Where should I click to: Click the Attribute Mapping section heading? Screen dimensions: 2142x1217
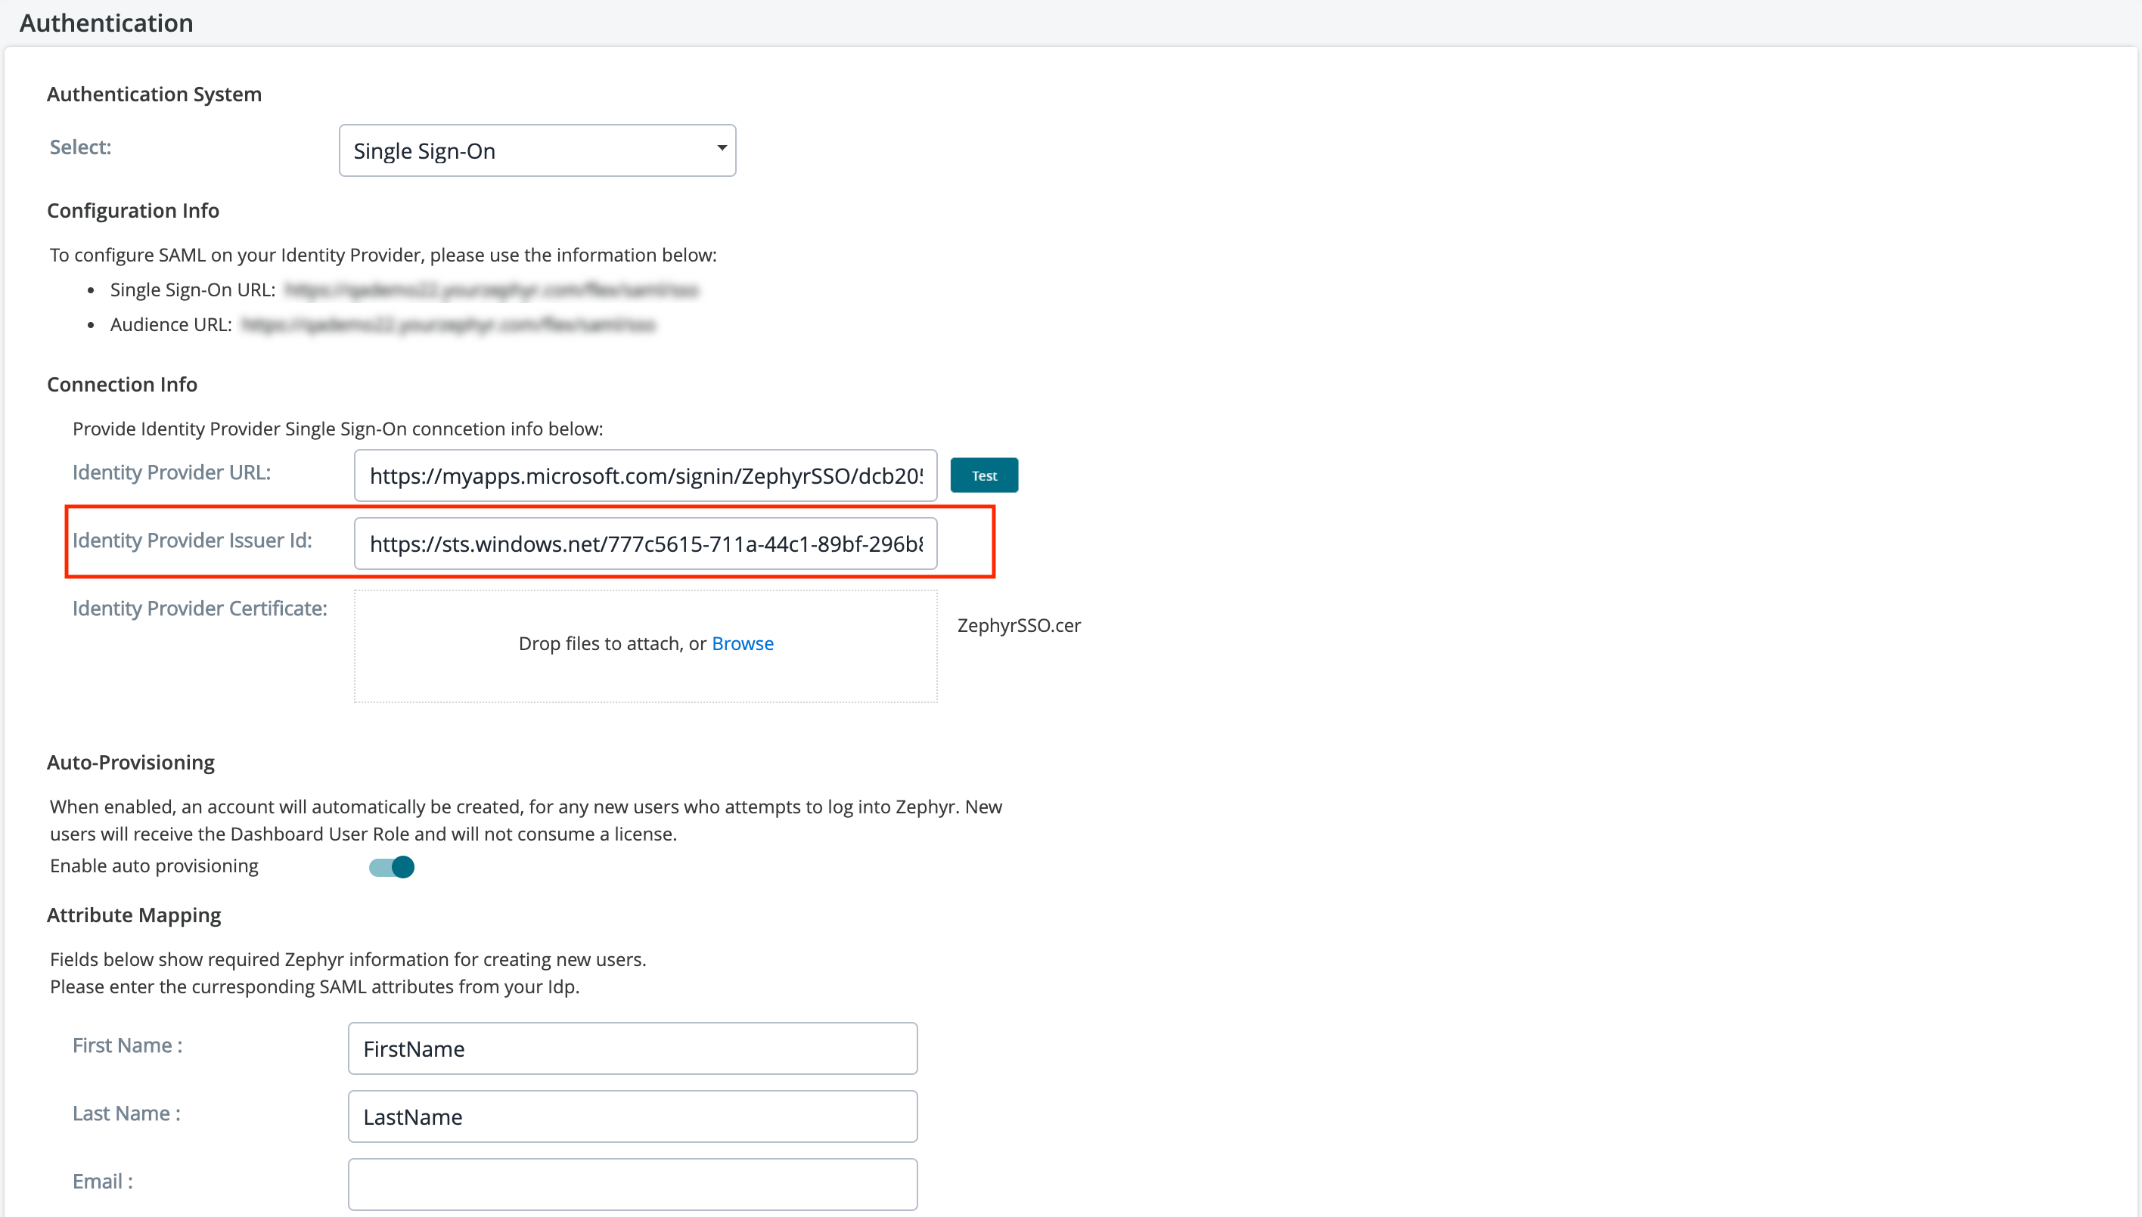134,915
